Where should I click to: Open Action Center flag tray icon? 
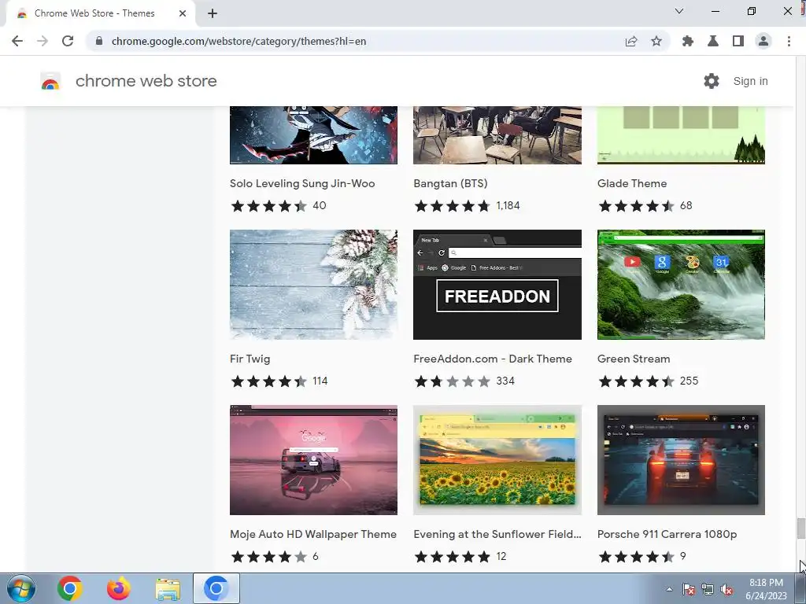689,590
